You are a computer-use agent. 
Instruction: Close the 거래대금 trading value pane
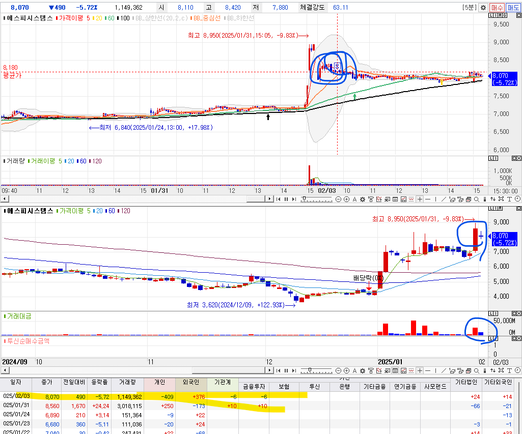(x=518, y=313)
